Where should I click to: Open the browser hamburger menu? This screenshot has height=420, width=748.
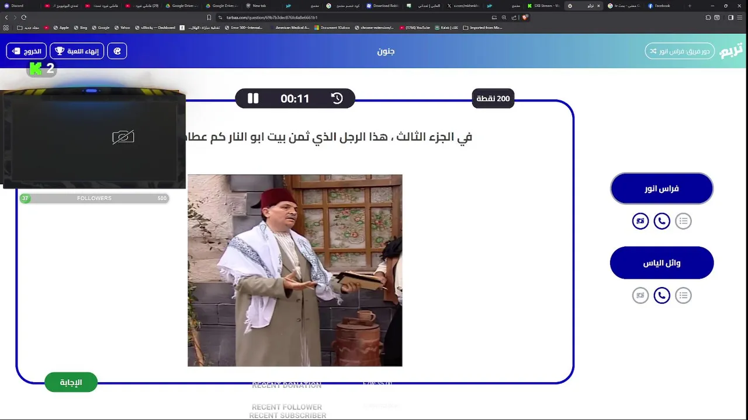(740, 17)
